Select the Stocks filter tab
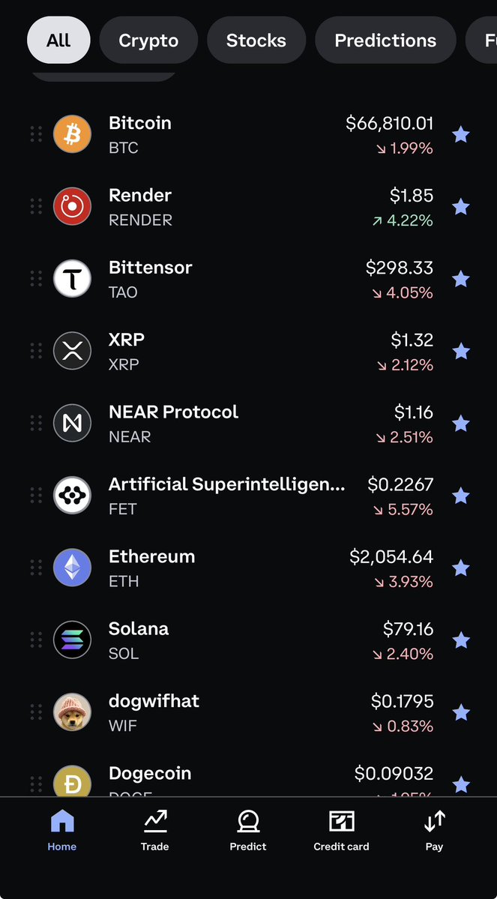497x899 pixels. click(256, 40)
